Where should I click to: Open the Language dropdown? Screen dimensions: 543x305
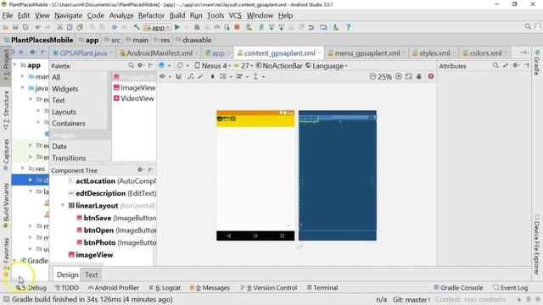[x=326, y=66]
